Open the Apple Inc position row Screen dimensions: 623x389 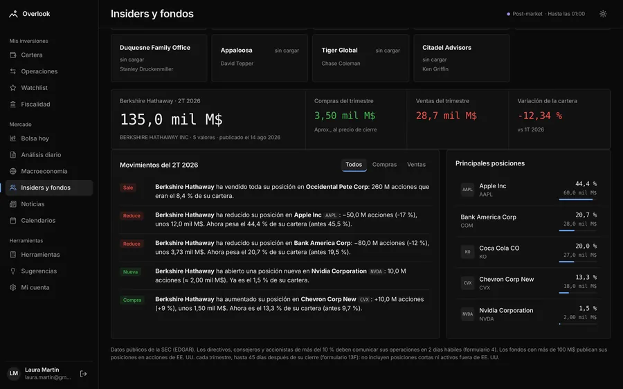(x=528, y=190)
